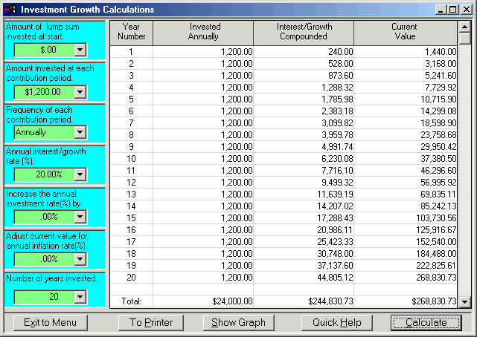477x337 pixels.
Task: Select current value 18,598.90
Action: pos(406,122)
